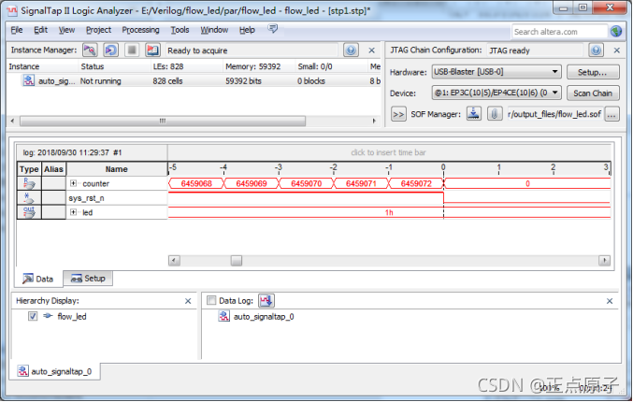Close the Hierarchy Display pane
Viewport: 633px width, 402px height.
click(x=188, y=301)
